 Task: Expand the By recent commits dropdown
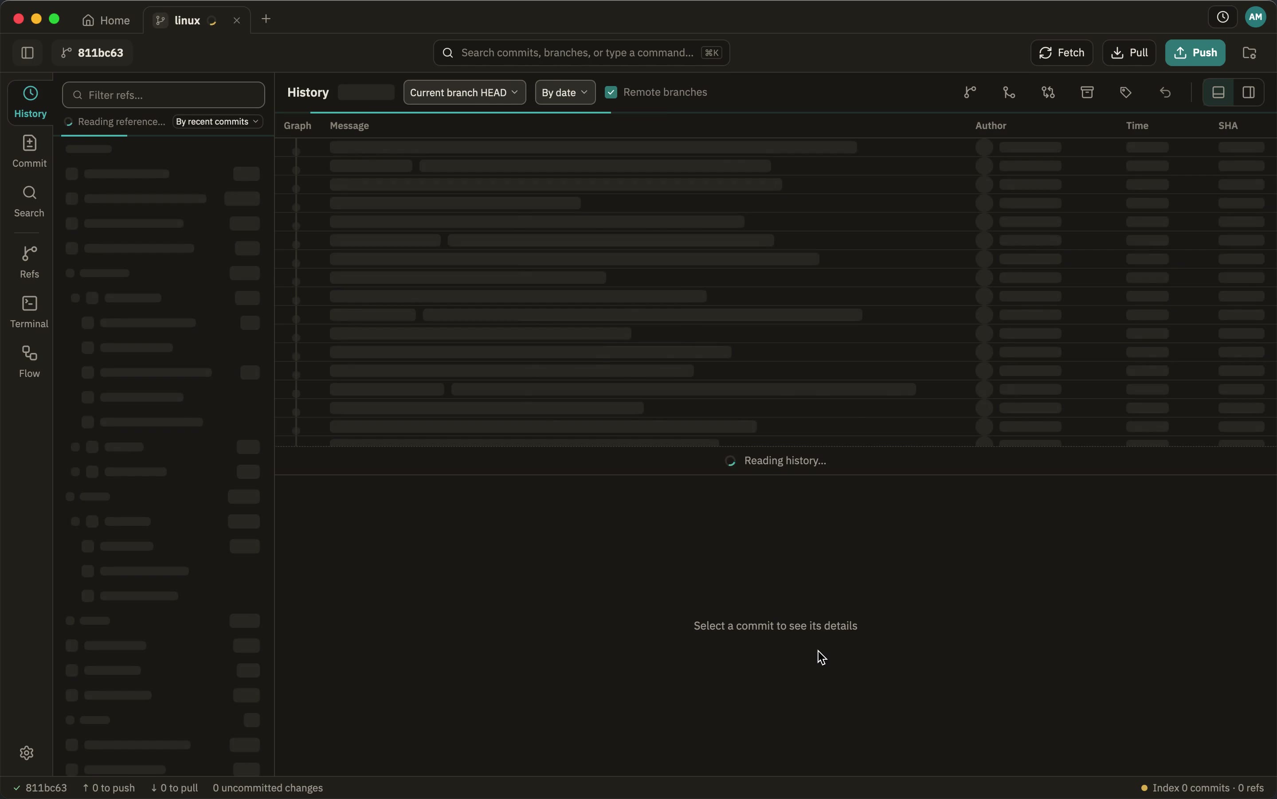(x=217, y=121)
